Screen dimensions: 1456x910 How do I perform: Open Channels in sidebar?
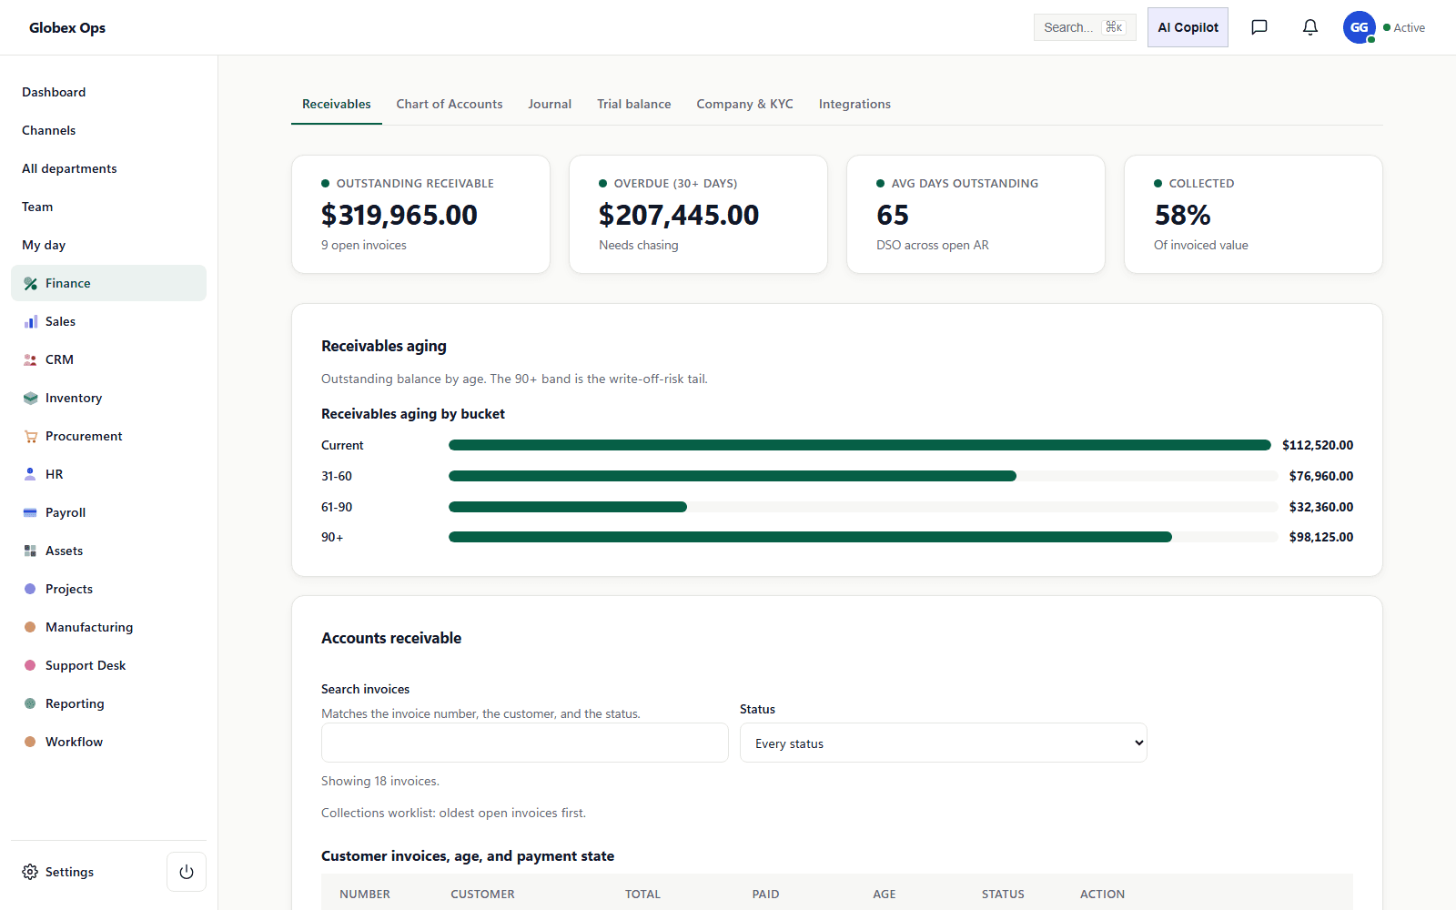coord(108,130)
